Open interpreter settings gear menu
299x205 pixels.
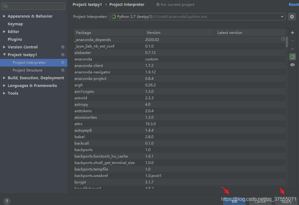click(x=292, y=17)
